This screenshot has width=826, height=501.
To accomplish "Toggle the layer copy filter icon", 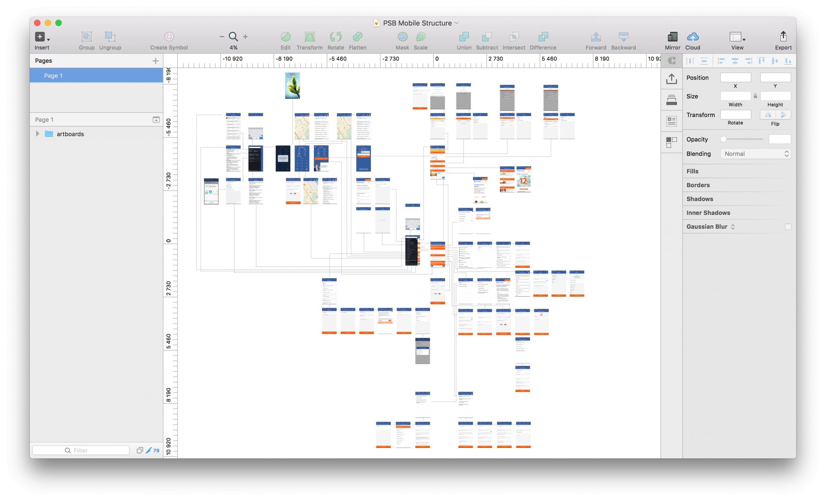I will pyautogui.click(x=140, y=450).
